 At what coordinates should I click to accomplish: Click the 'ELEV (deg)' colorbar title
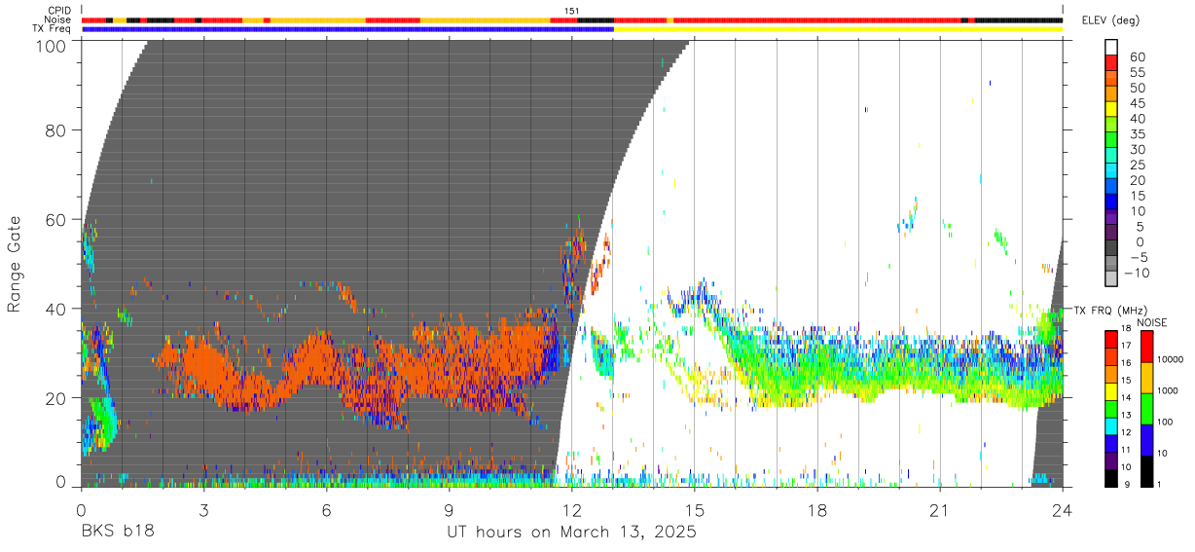[1109, 20]
